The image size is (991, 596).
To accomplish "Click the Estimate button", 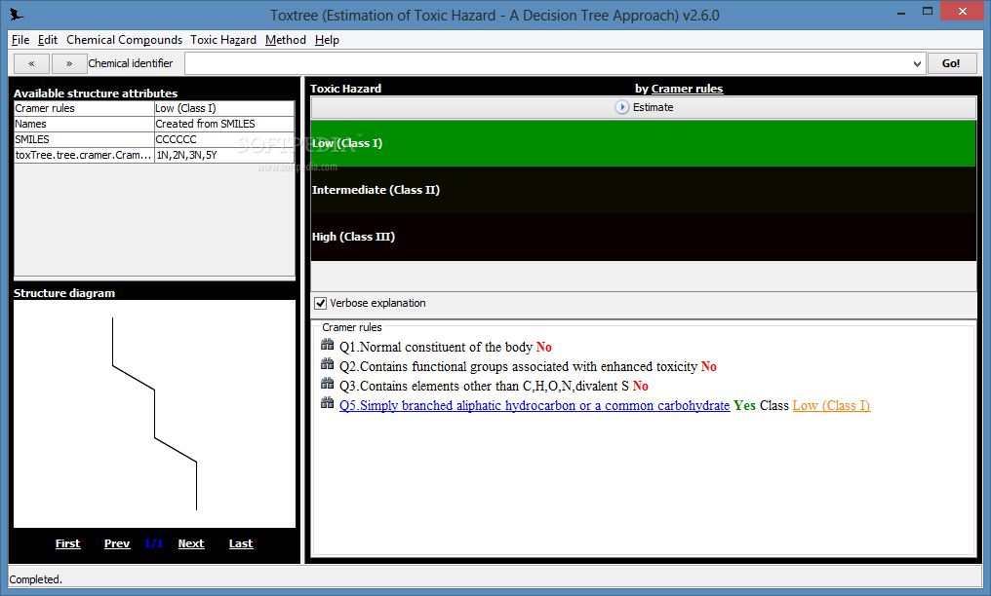I will 644,107.
